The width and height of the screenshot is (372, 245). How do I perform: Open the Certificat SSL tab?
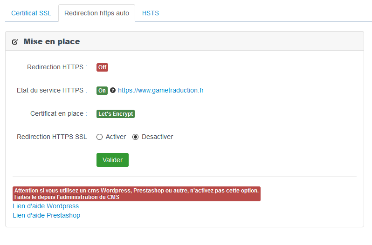tap(31, 13)
